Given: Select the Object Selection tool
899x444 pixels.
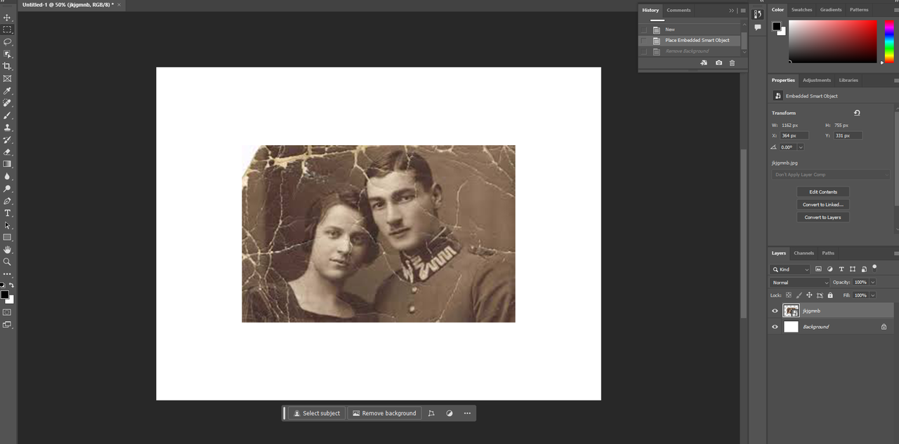Looking at the screenshot, I should (x=7, y=54).
